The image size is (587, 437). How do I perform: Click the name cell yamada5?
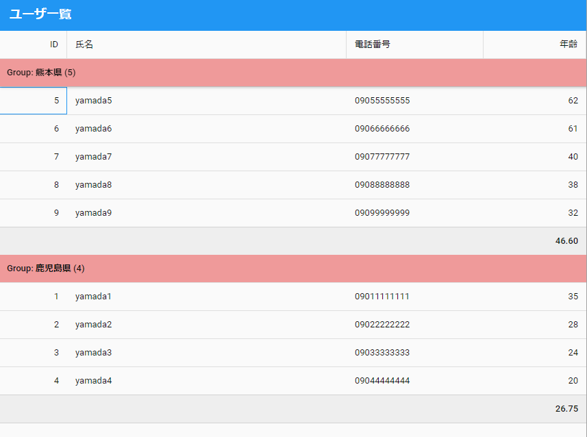[206, 101]
